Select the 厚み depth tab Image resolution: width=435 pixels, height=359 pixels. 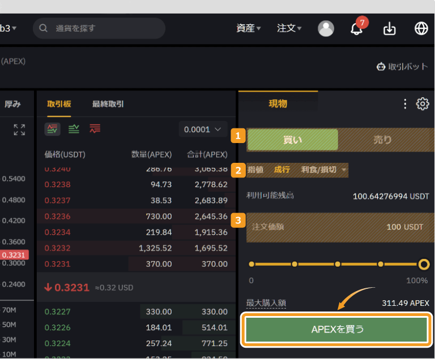pyautogui.click(x=12, y=104)
